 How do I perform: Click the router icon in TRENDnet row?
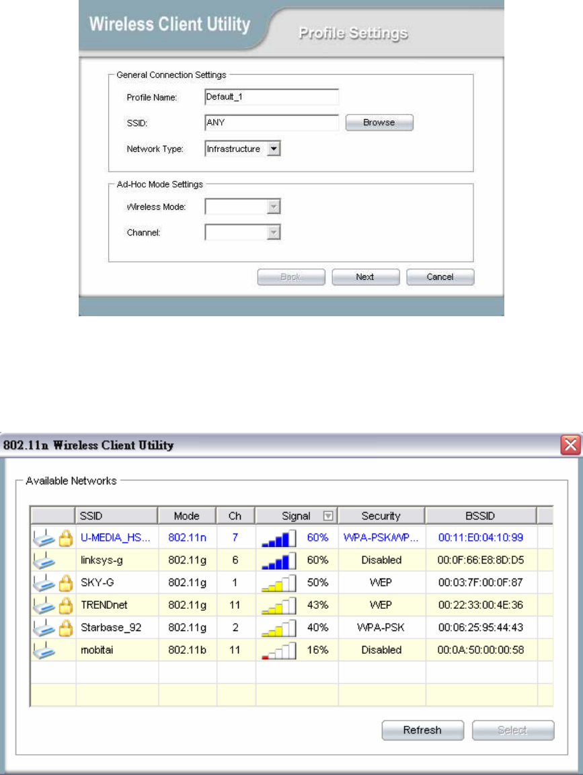point(44,605)
